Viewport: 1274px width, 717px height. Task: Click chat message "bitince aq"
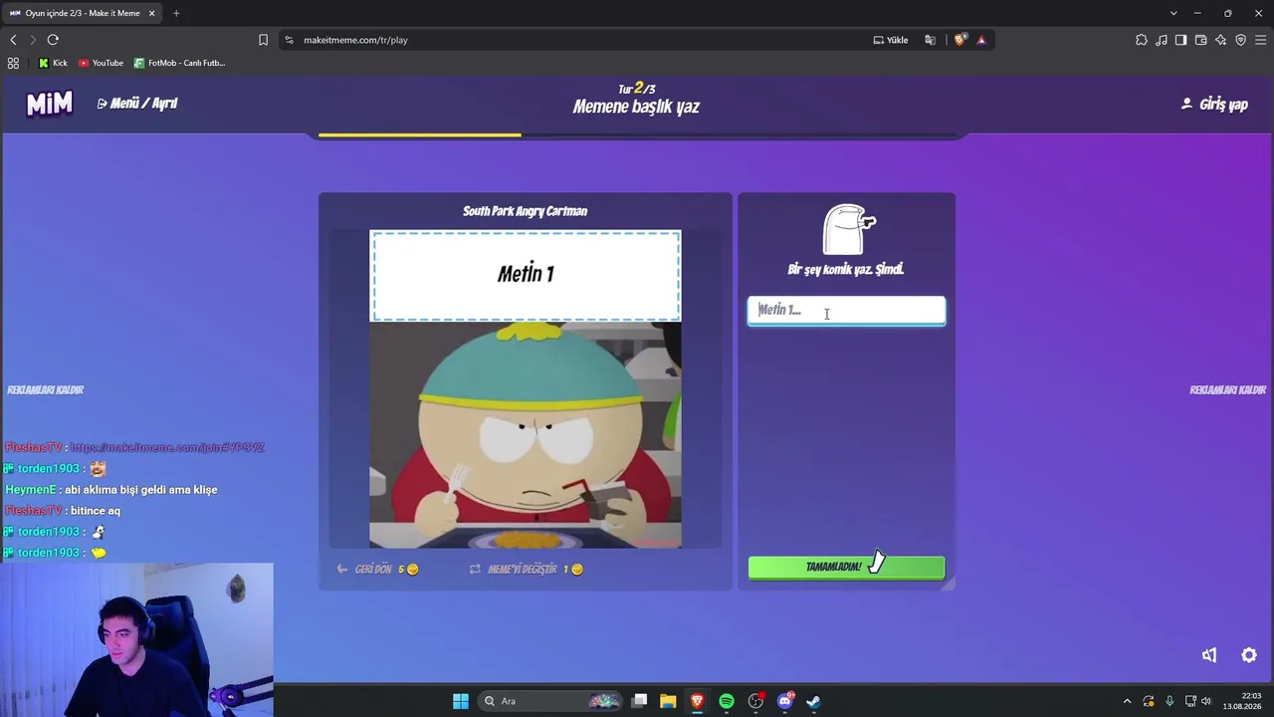[96, 511]
